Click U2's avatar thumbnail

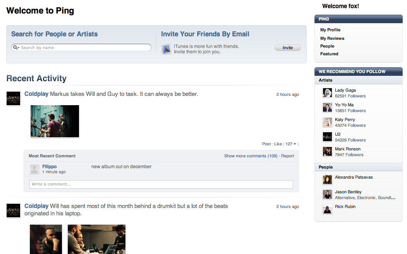327,136
